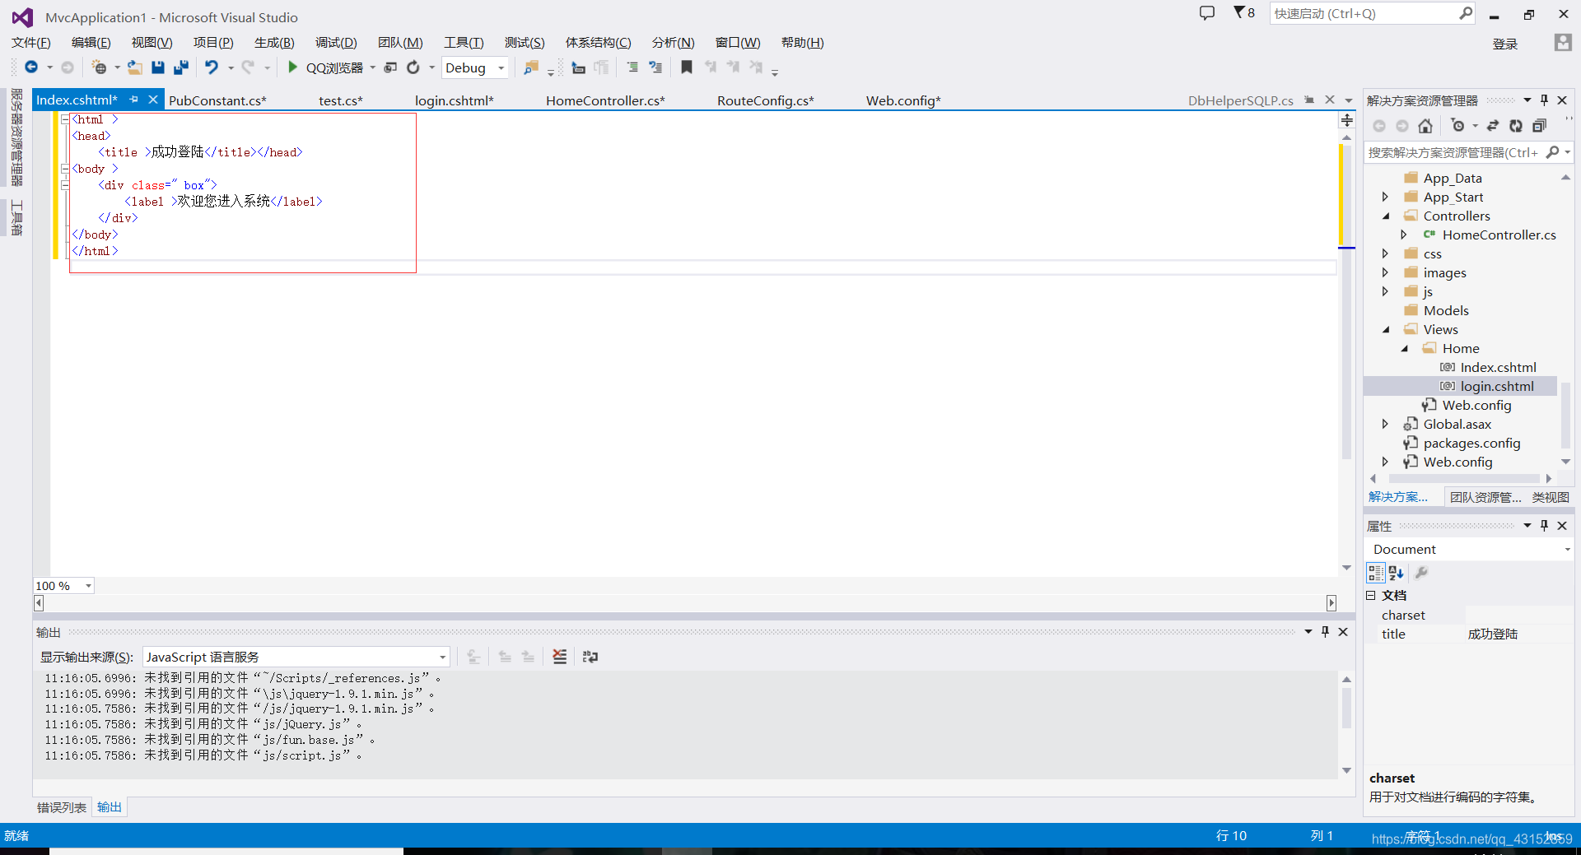Switch to the 团队资源管... tab

[x=1485, y=497]
